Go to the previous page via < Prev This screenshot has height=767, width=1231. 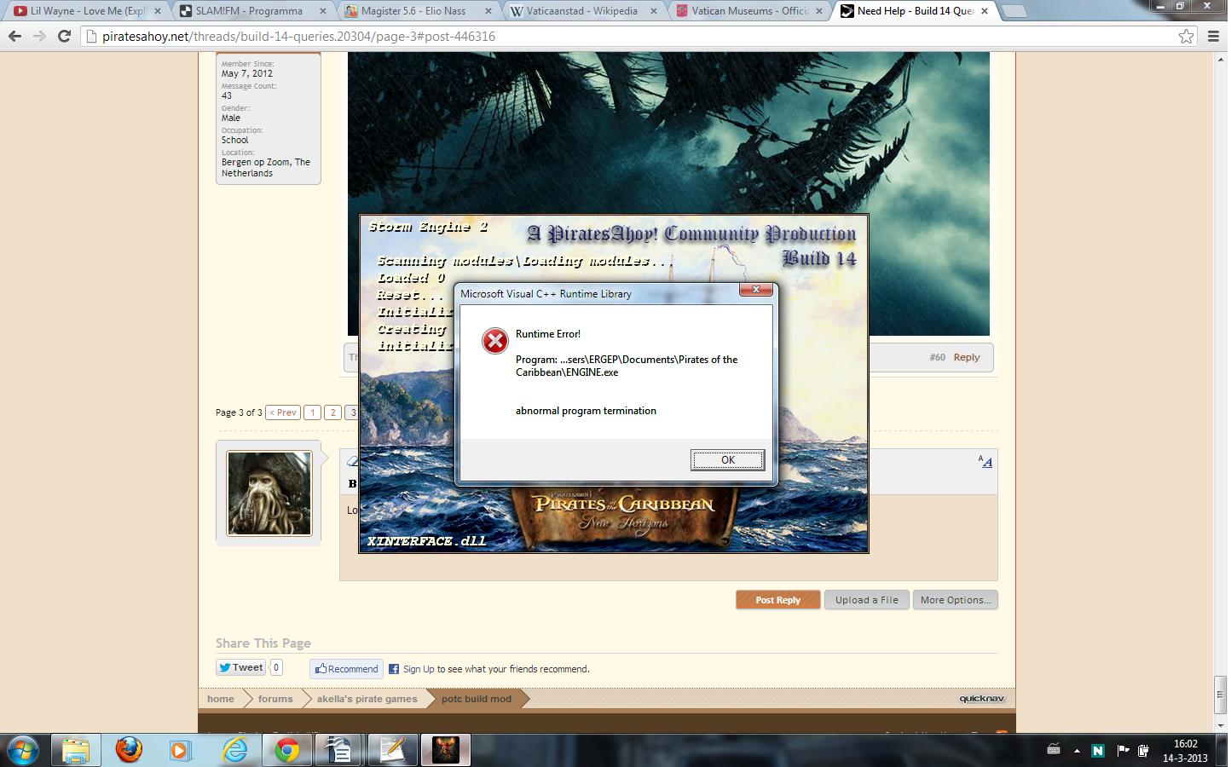pos(283,412)
